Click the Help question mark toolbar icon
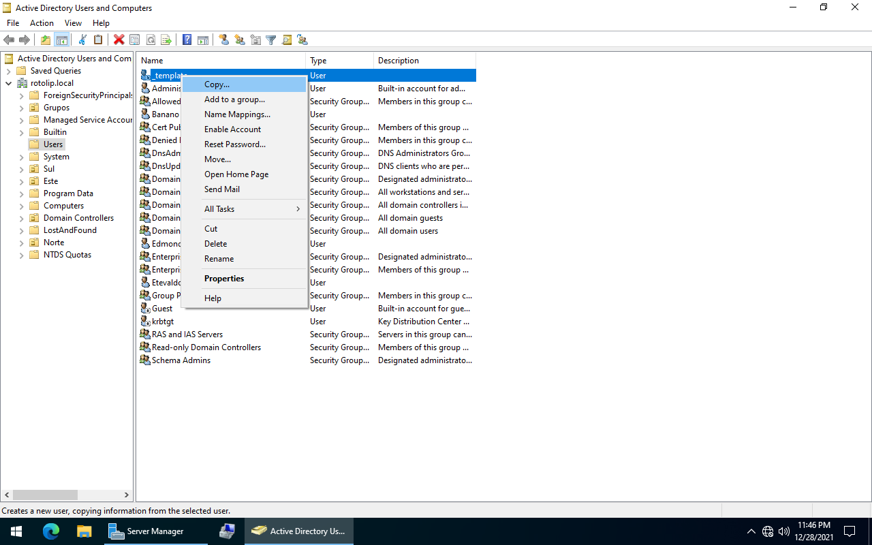The image size is (872, 545). click(187, 40)
